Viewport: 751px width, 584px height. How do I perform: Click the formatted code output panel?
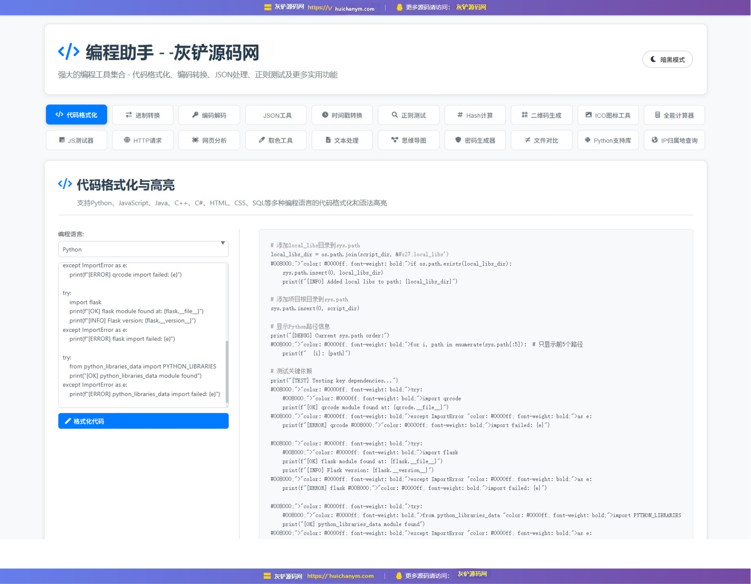pos(476,384)
